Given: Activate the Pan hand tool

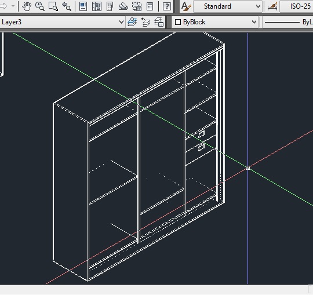Looking at the screenshot, I should pyautogui.click(x=27, y=6).
